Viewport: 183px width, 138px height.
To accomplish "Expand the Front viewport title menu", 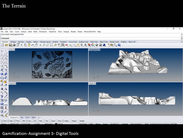I will [16, 83].
